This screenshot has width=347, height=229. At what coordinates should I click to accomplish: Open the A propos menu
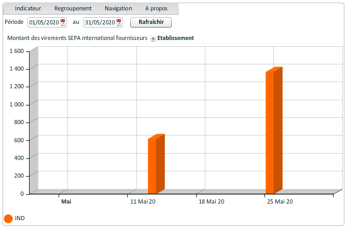[x=156, y=9]
